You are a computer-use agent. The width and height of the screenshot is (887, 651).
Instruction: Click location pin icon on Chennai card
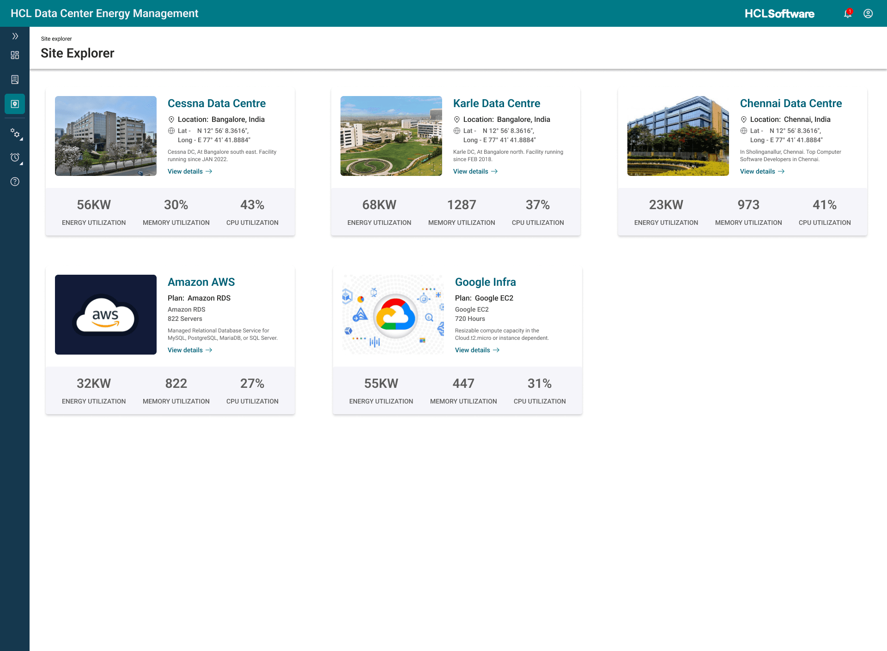(x=744, y=120)
